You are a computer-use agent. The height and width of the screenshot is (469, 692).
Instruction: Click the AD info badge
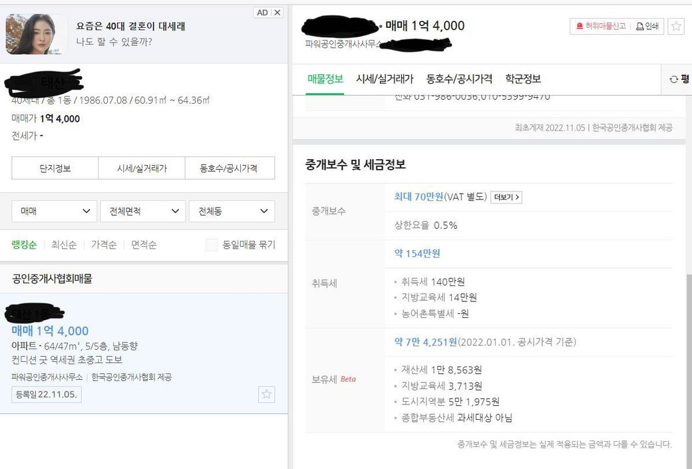click(262, 13)
